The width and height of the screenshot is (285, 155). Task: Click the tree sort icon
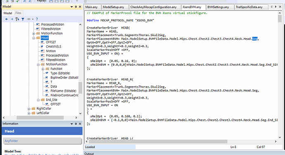[x=17, y=19]
